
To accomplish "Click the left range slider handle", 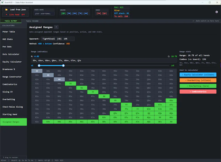I will point(39,65).
